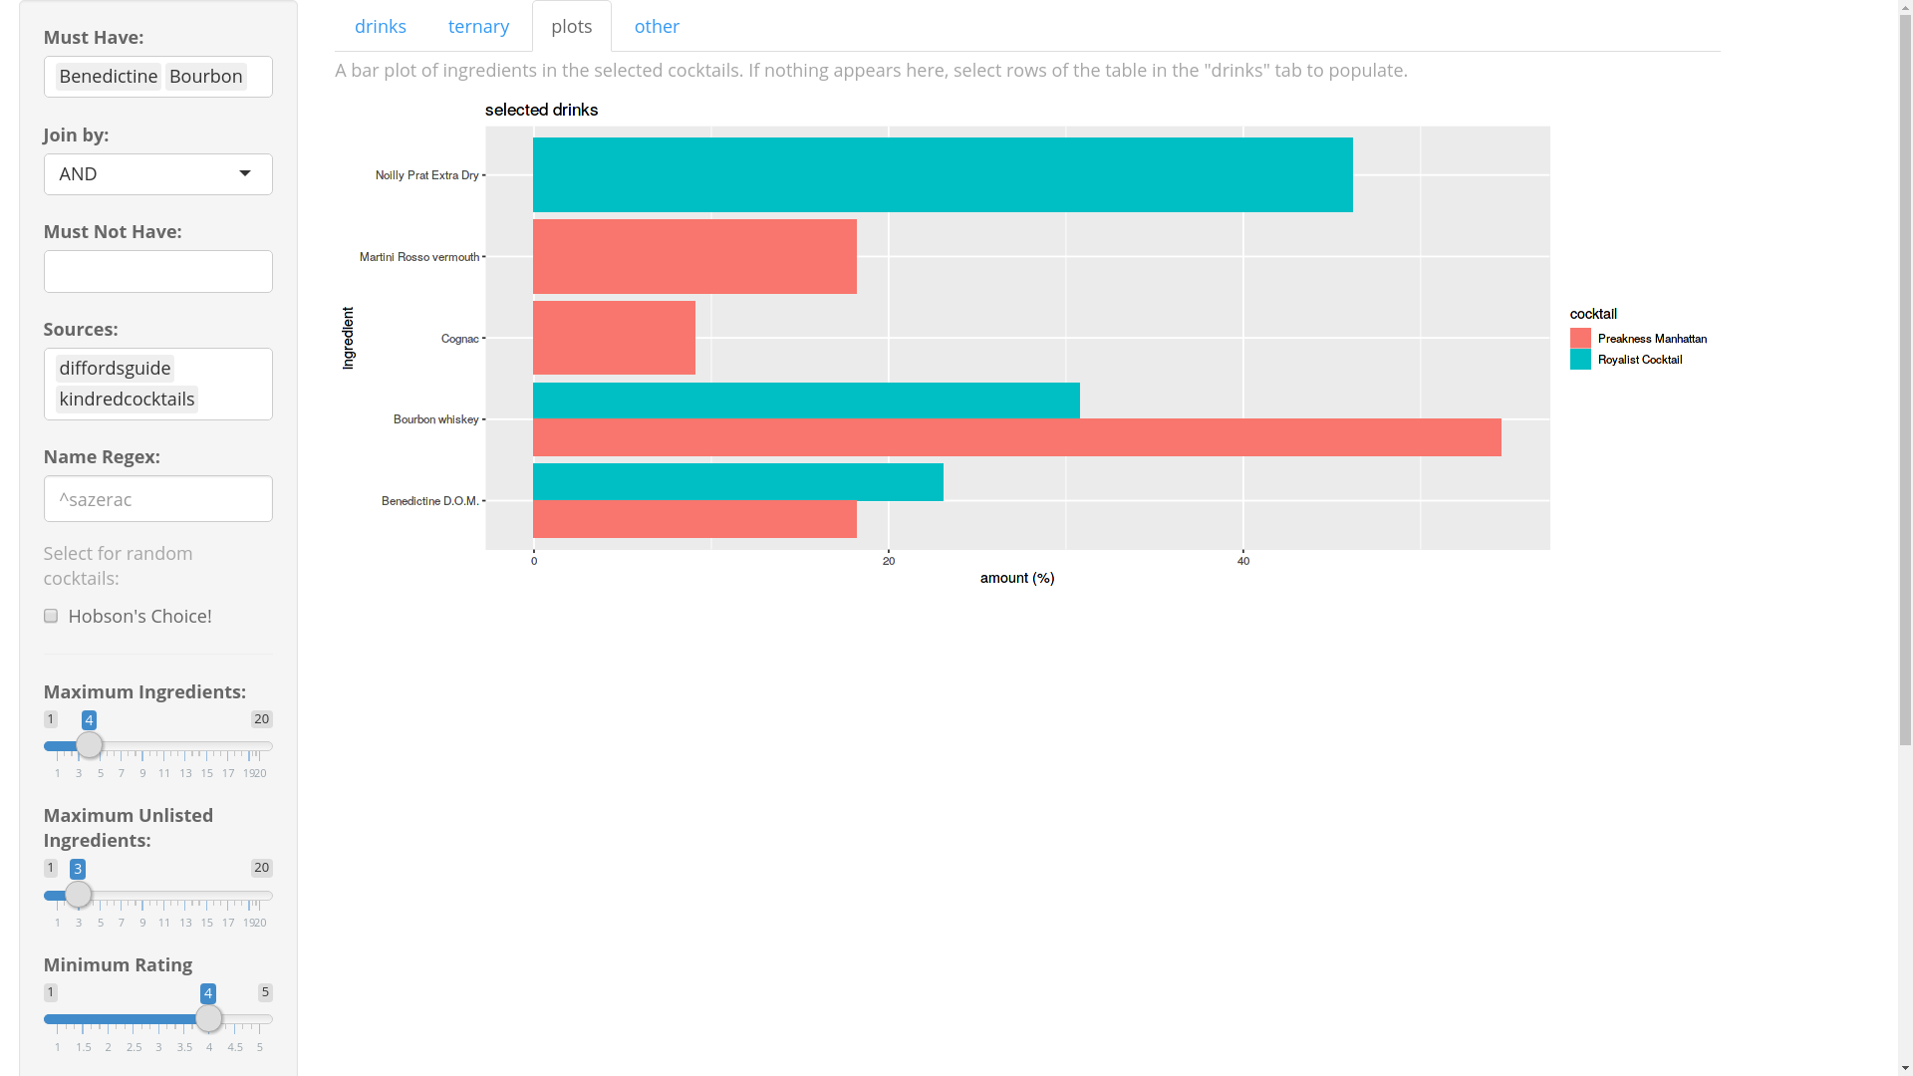Click inside the Must Not Have field
The image size is (1913, 1076).
coord(157,271)
